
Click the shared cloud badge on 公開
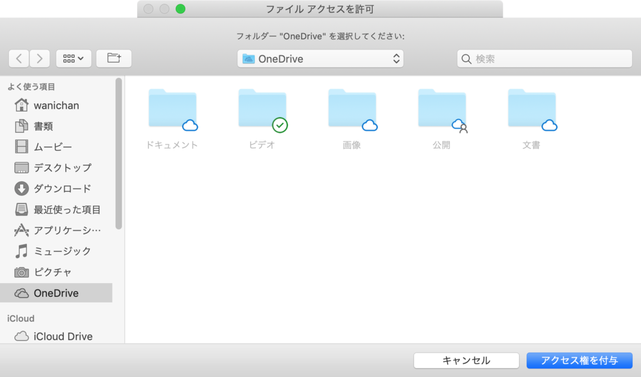tap(460, 125)
